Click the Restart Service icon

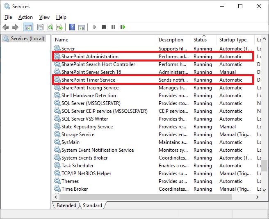click(x=123, y=27)
